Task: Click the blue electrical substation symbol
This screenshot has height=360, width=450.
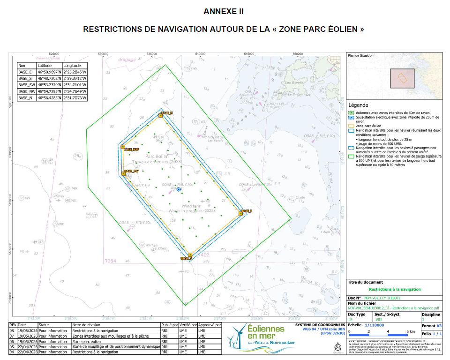Action: click(179, 189)
